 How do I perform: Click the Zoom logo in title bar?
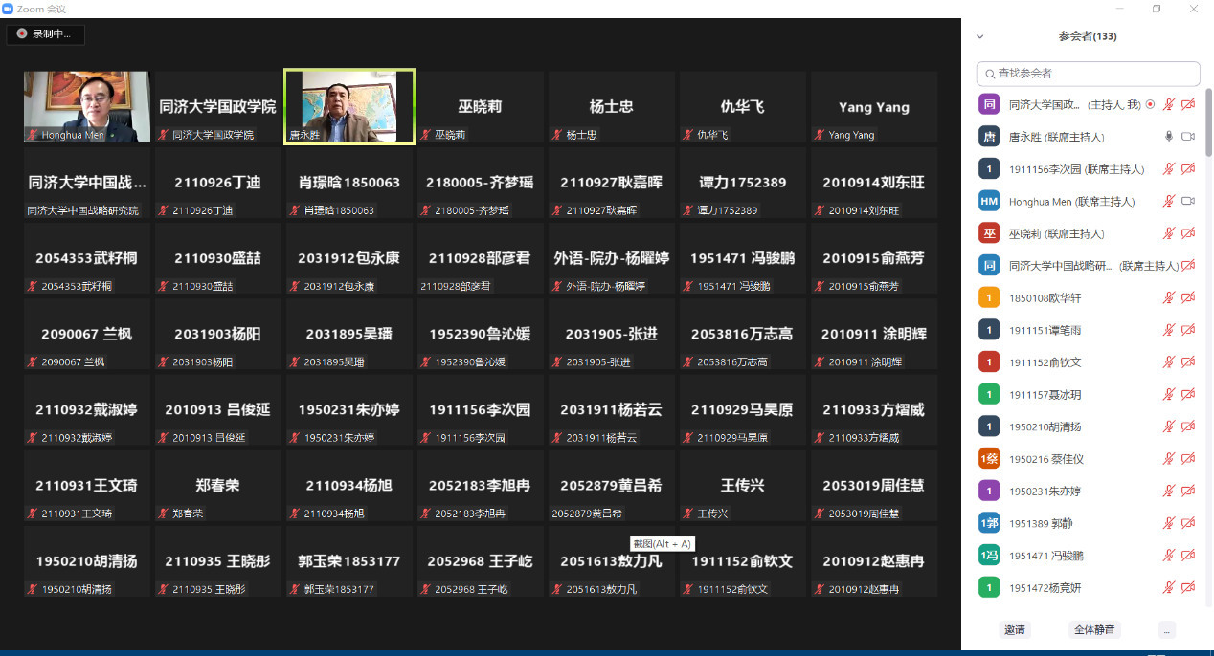click(x=8, y=9)
